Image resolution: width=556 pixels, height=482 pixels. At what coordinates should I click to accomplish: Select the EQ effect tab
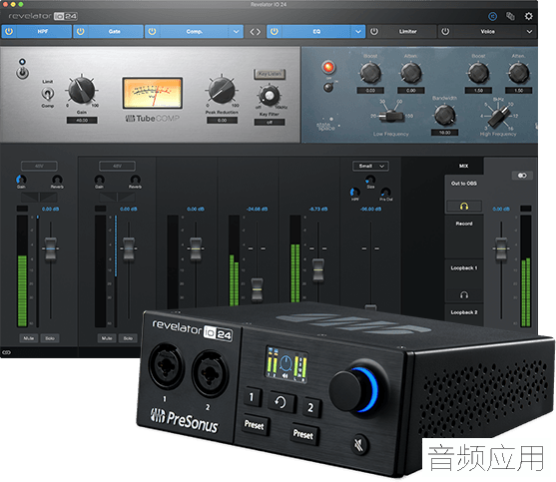(316, 31)
